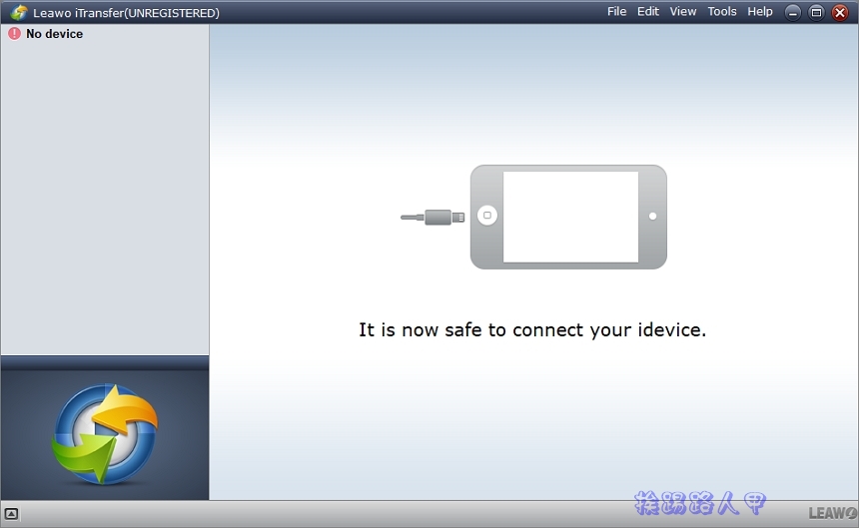Click the USB cable connector graphic

[x=432, y=218]
